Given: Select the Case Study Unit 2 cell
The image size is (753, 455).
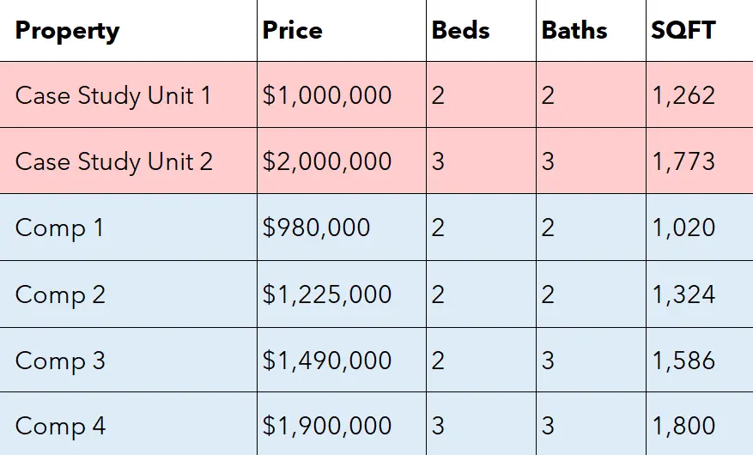Looking at the screenshot, I should (113, 161).
